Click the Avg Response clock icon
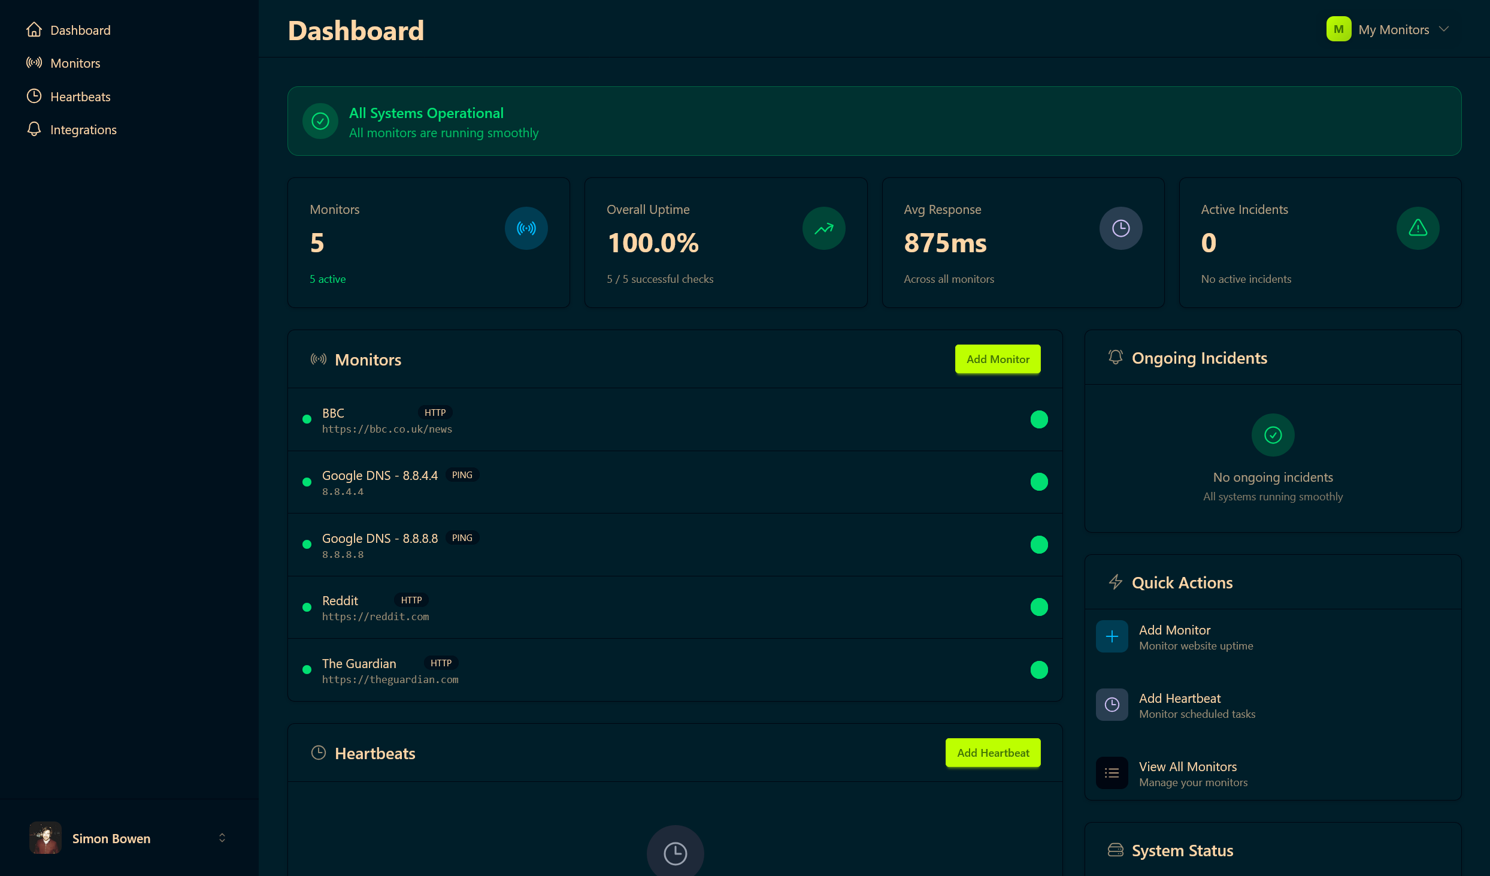 (1120, 228)
